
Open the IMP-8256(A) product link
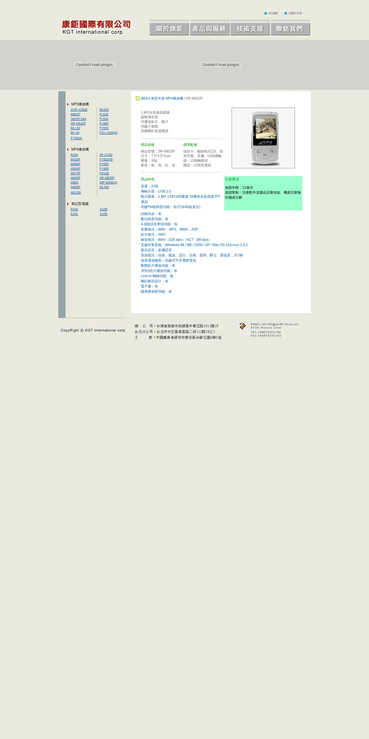pyautogui.click(x=108, y=182)
